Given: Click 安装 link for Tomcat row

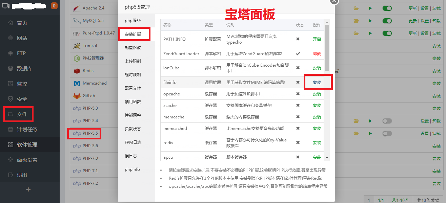Looking at the screenshot, I should (437, 46).
